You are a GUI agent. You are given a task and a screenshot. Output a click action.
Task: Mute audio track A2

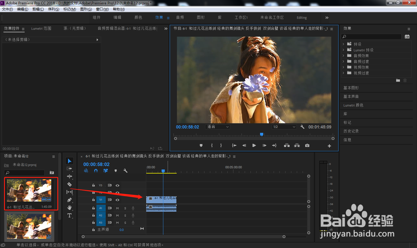click(x=118, y=215)
